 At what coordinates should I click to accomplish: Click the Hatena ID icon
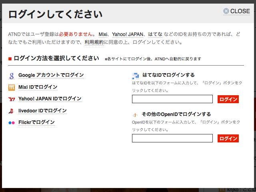[x=136, y=75]
